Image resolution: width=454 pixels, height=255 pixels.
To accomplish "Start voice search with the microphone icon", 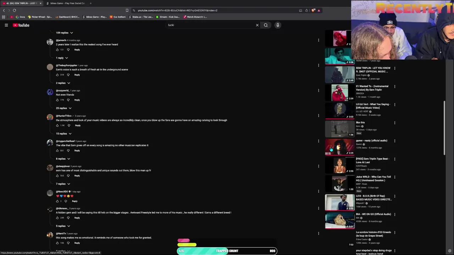I will tap(278, 25).
